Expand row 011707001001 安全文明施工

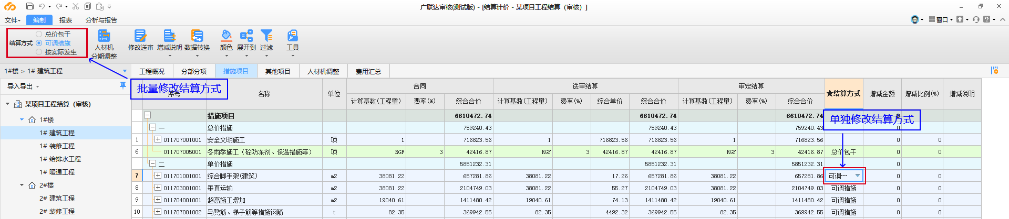tap(158, 139)
